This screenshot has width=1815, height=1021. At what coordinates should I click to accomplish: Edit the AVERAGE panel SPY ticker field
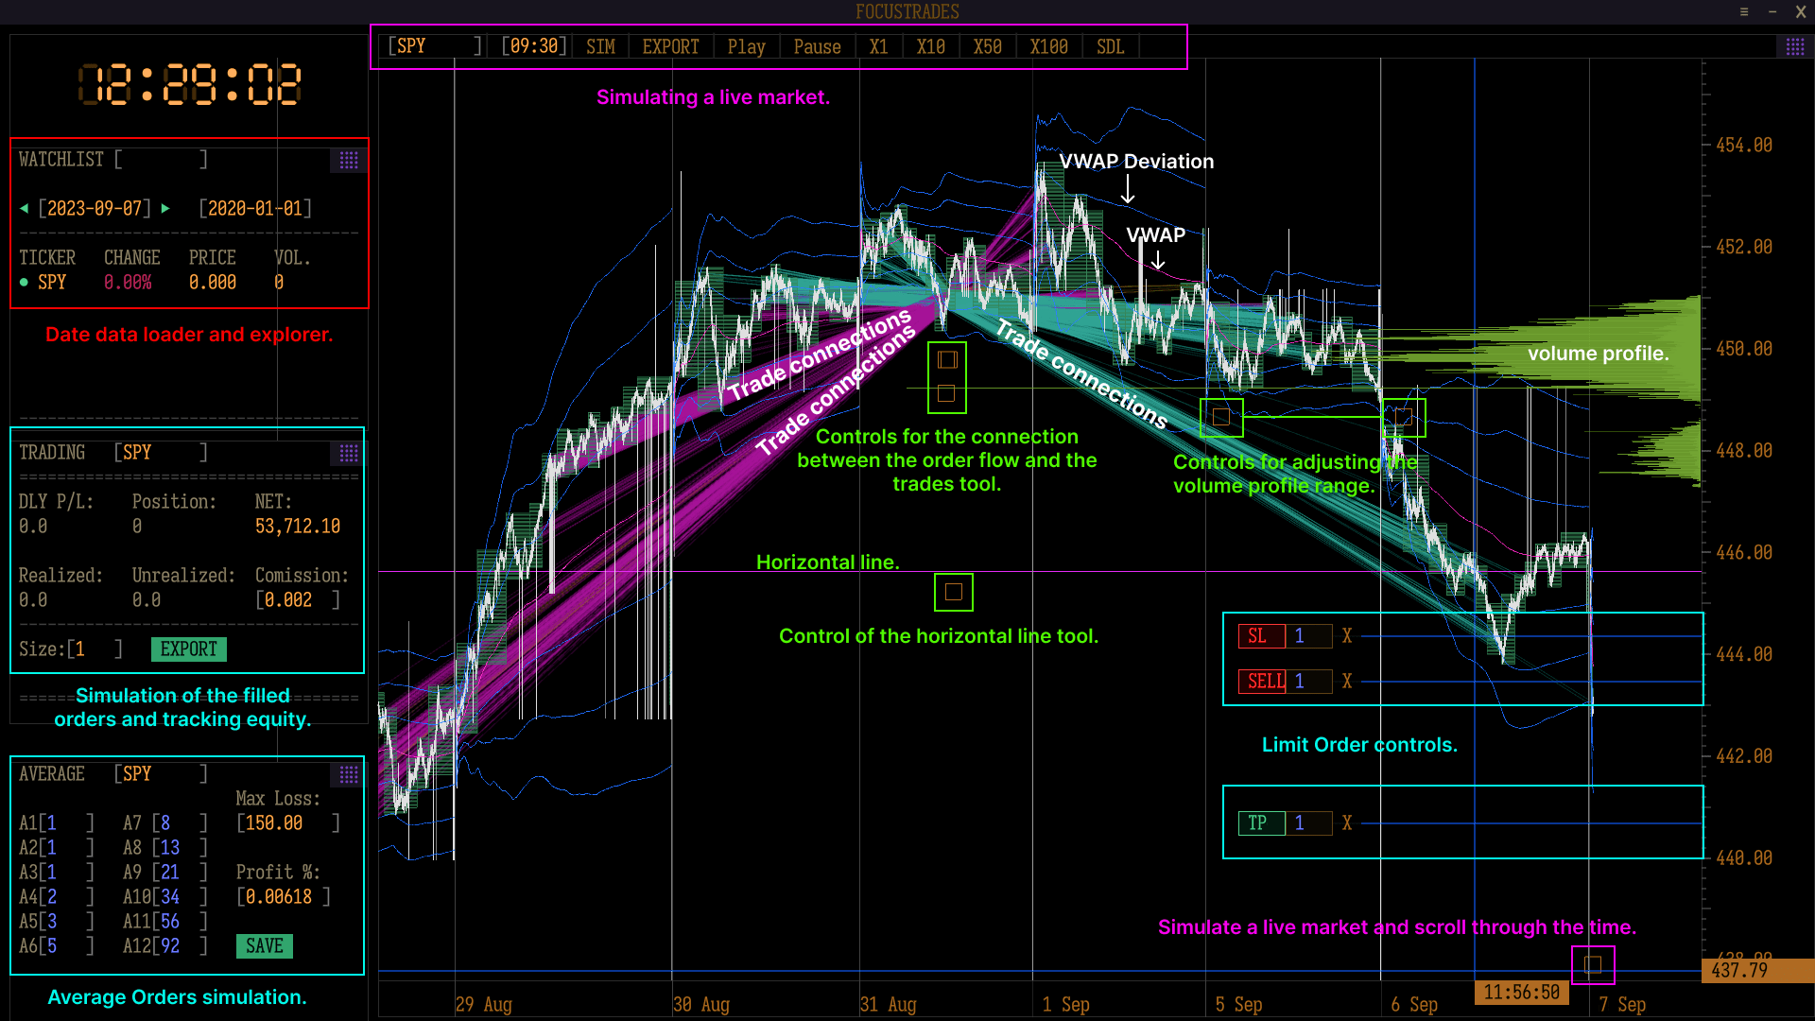[161, 774]
